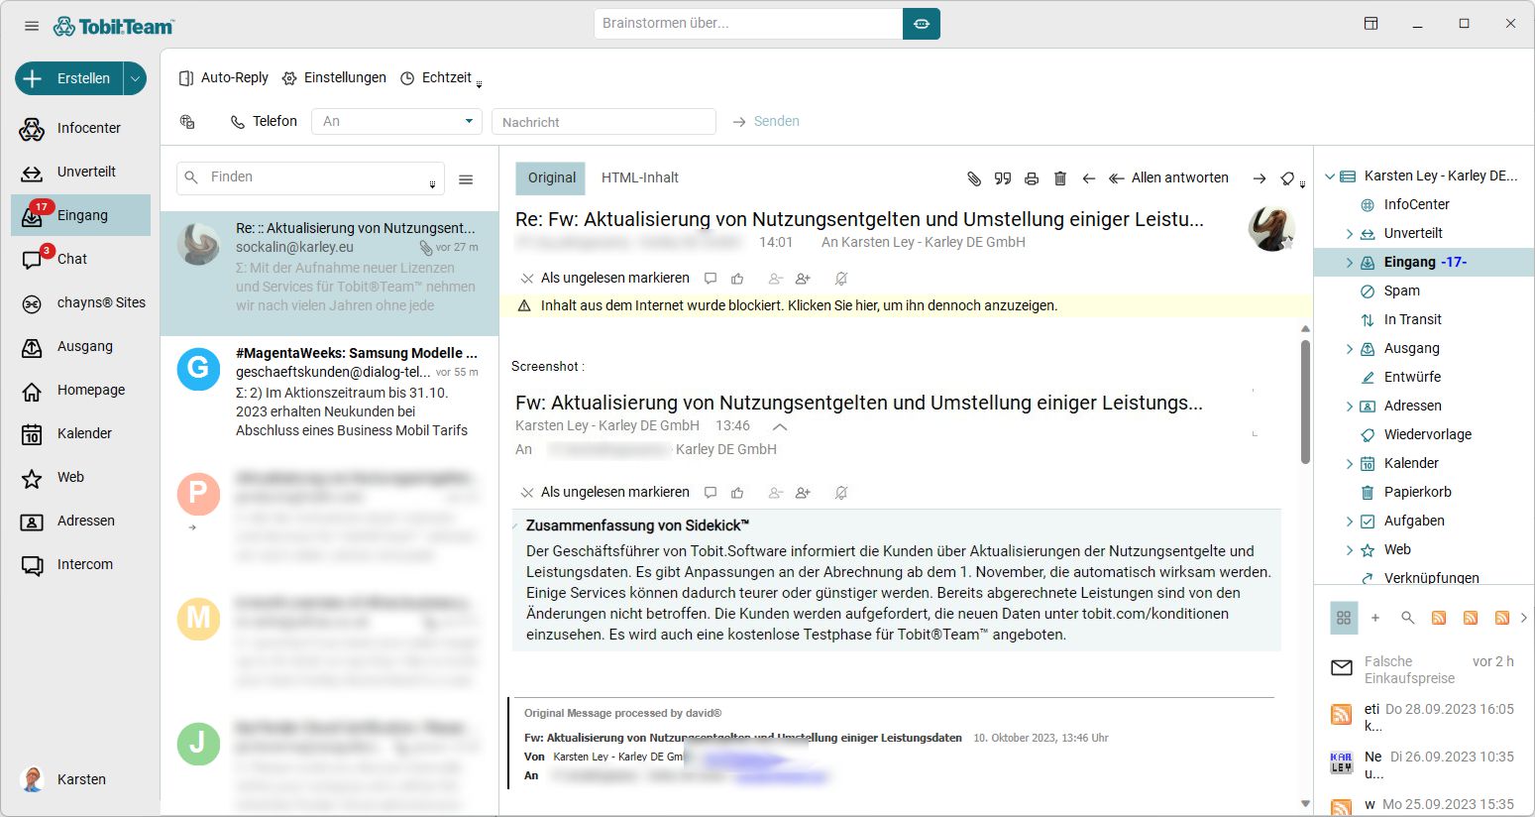Toggle Echtzeit mode

point(436,77)
